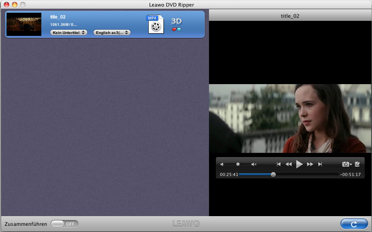The width and height of the screenshot is (372, 232).
Task: Click the playback progress slider knob
Action: [x=273, y=174]
